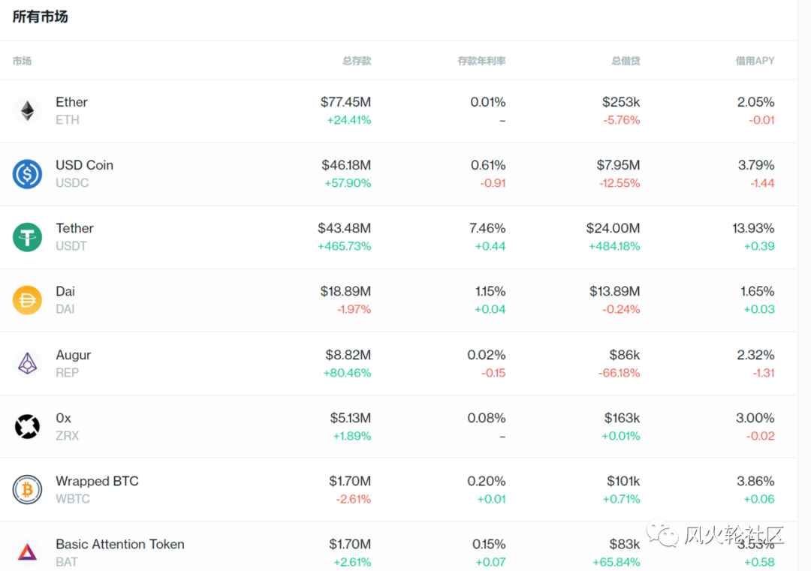Click Wrapped BTC supply rate 0.20%
This screenshot has height=571, width=811.
click(x=486, y=481)
